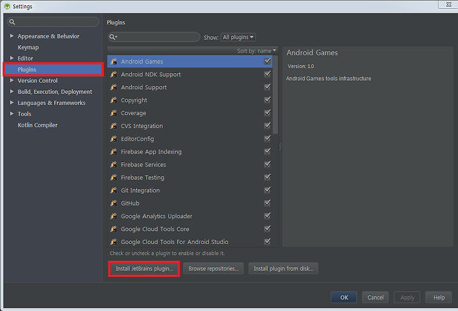Disable Firebase Testing checkbox
This screenshot has height=311, width=458.
(x=267, y=177)
